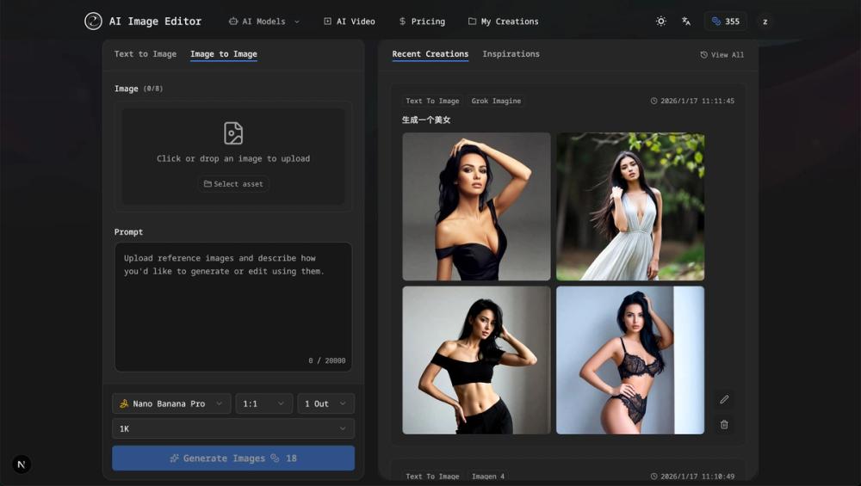Open the 1 Out output count dropdown
The image size is (861, 486).
(x=325, y=403)
